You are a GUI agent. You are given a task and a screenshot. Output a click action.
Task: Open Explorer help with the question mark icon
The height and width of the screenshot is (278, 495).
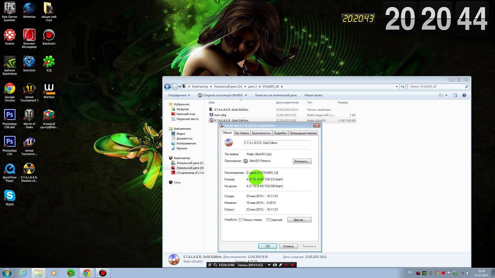(464, 95)
